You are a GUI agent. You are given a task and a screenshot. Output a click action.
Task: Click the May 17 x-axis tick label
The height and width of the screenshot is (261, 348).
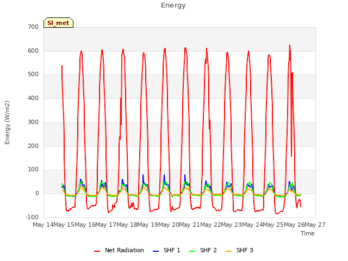(106, 225)
